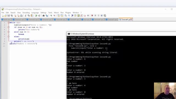Open the Tools menu

[50, 13]
